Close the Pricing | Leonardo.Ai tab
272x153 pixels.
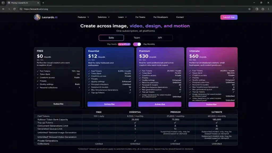click(38, 3)
